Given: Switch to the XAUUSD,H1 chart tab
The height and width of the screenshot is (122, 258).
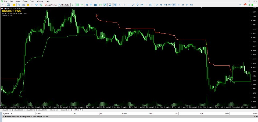Looking at the screenshot, I should click(65, 110).
